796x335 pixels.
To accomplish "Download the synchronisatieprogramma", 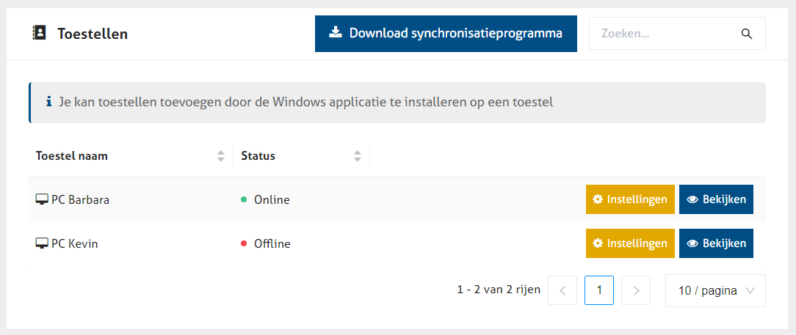I will (x=446, y=33).
